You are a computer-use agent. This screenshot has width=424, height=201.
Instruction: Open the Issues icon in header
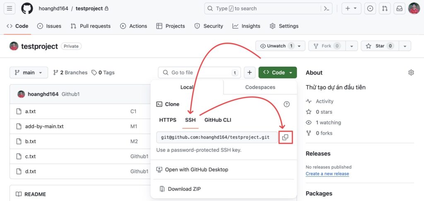370,9
